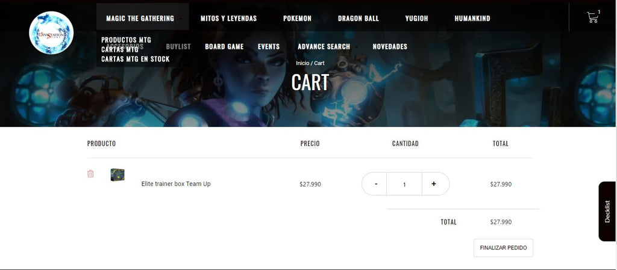
Task: Go to the Pokemon section
Action: [297, 18]
